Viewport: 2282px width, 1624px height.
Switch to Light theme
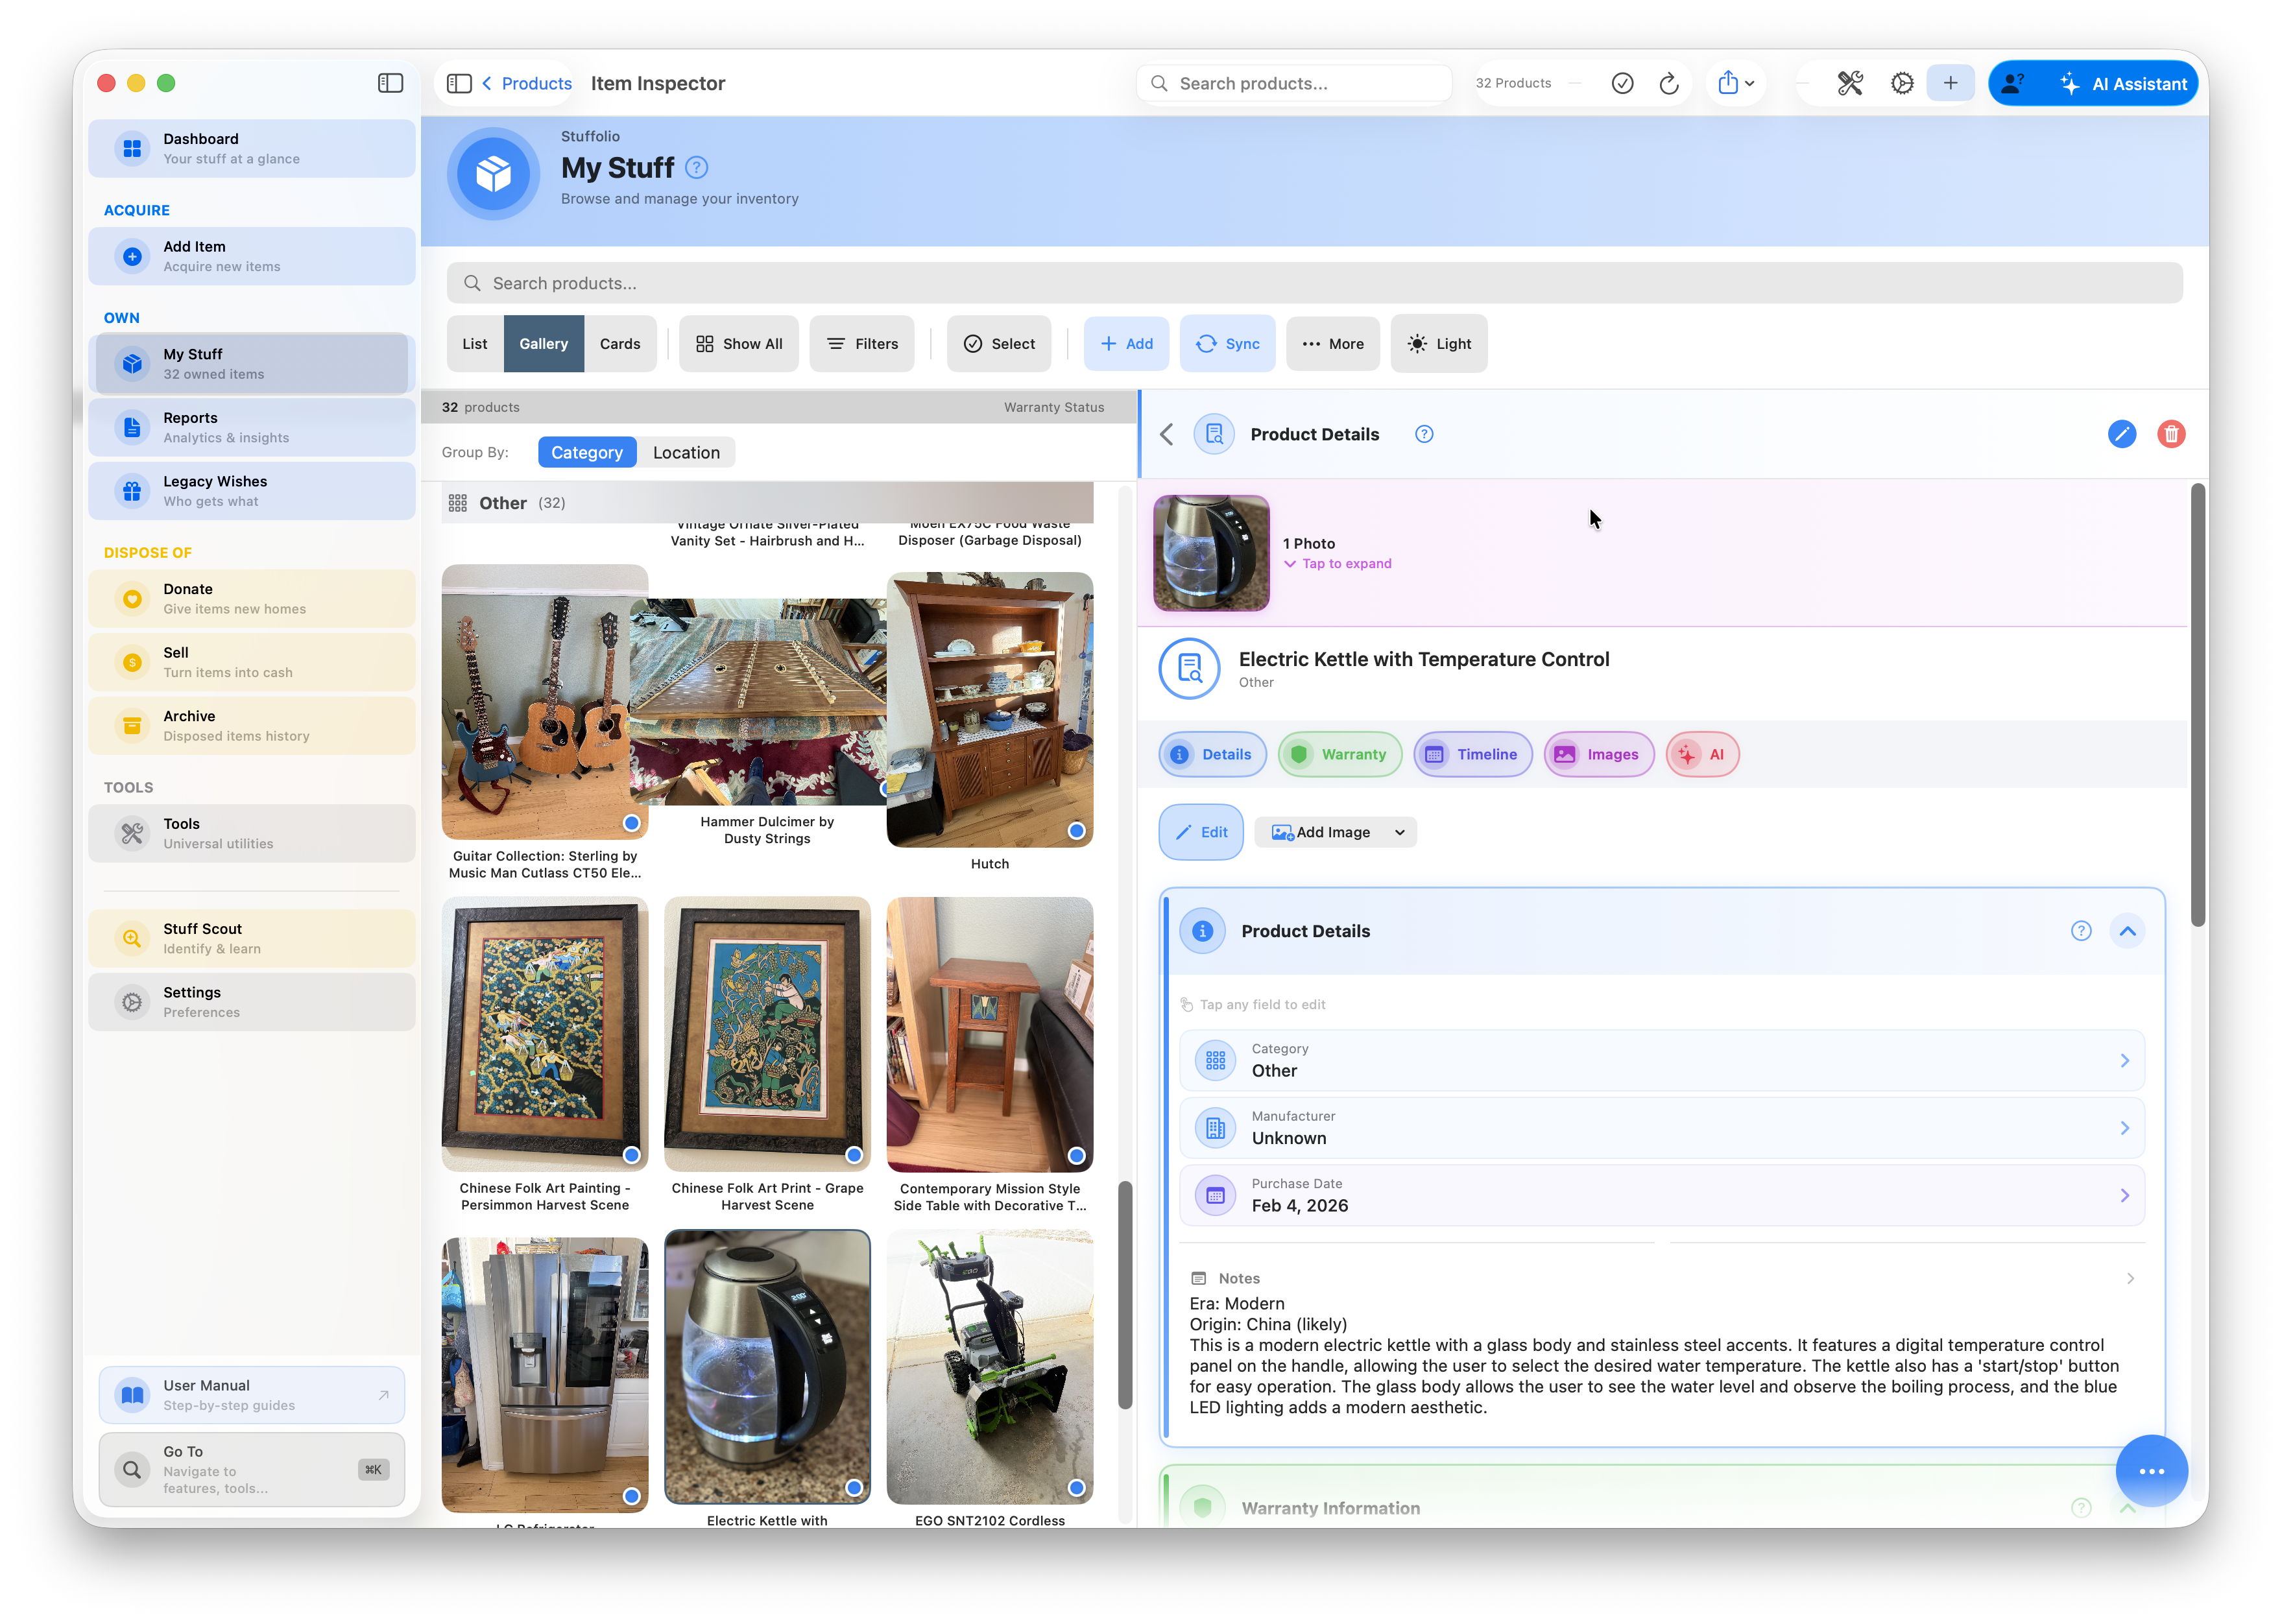click(1439, 343)
